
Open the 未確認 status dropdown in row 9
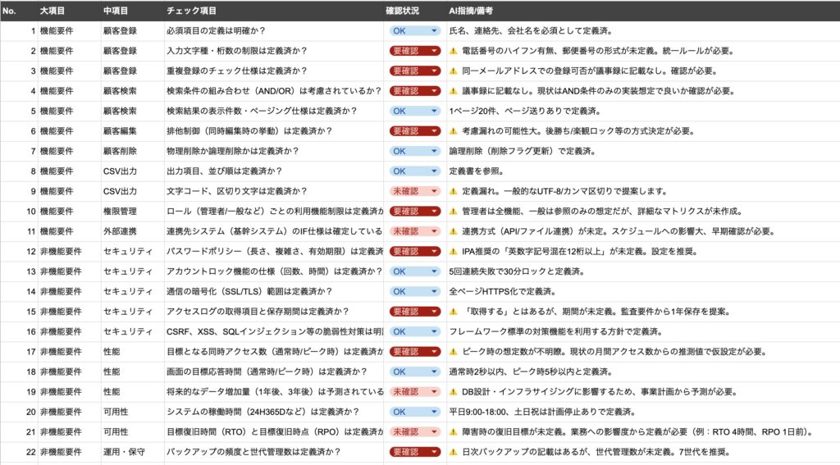click(x=434, y=191)
